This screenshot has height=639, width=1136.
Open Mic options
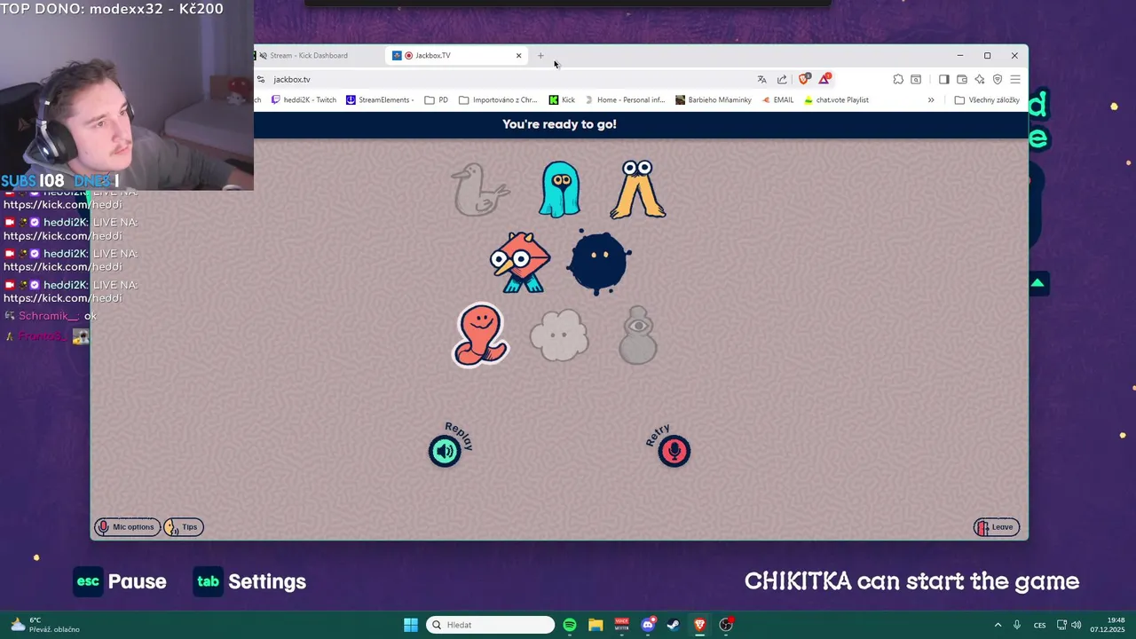tap(127, 527)
